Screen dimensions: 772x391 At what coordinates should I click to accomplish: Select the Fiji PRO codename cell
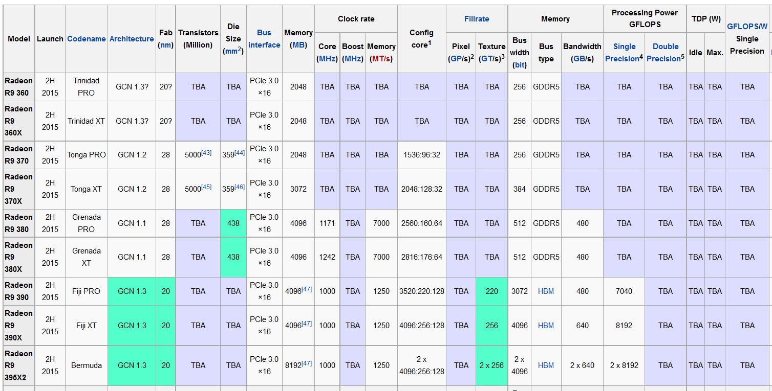(86, 291)
